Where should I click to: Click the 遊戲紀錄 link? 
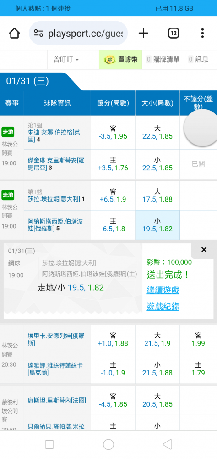pyautogui.click(x=163, y=307)
